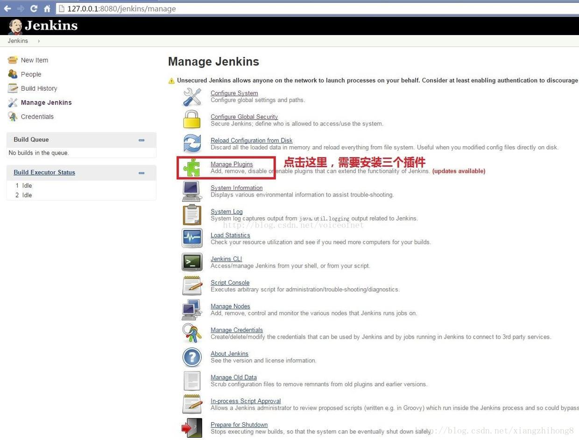579x440 pixels.
Task: Click the yellow security warning icon
Action: click(171, 81)
